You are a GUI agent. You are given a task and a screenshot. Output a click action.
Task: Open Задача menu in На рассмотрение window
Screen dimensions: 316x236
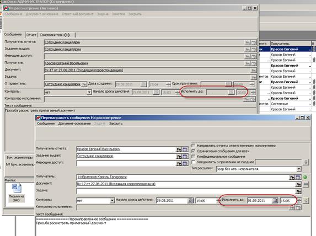click(x=103, y=14)
